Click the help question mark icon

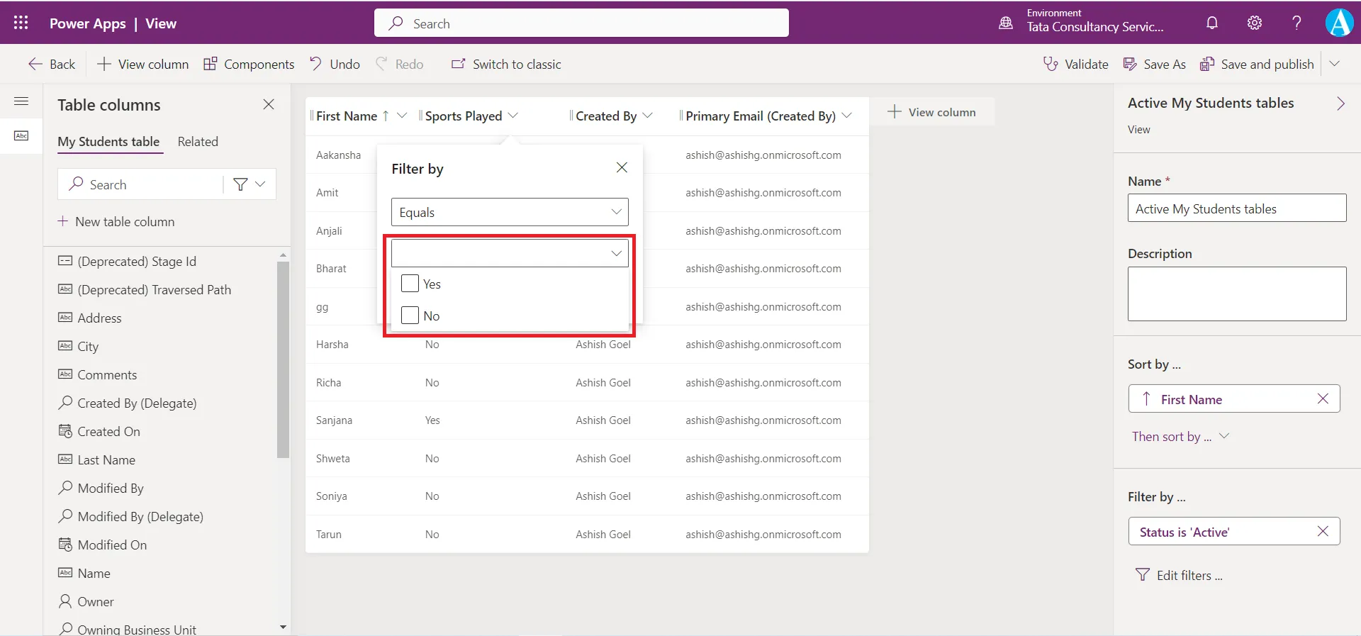1296,23
